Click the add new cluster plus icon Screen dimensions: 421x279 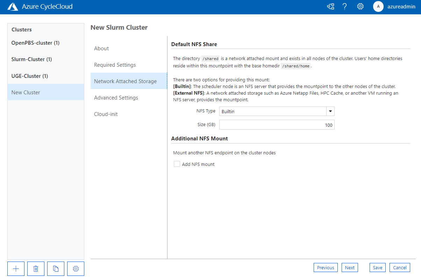[16, 269]
